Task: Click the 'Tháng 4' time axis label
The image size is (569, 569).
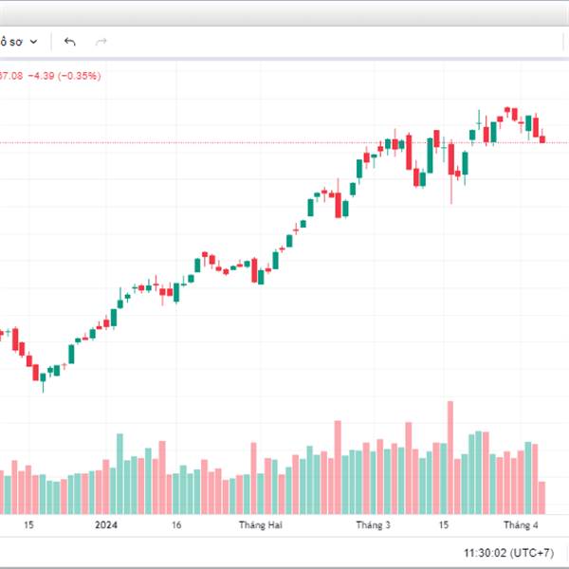Action: [521, 525]
